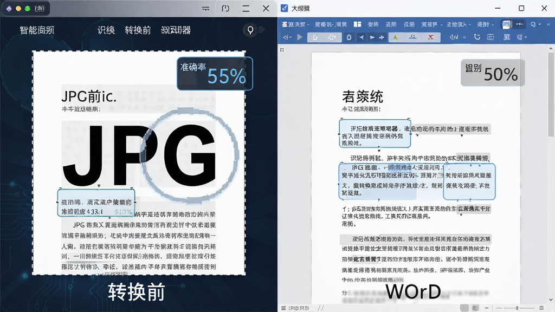Click the blue app icon in right title bar
The width and height of the screenshot is (555, 312).
(x=284, y=8)
